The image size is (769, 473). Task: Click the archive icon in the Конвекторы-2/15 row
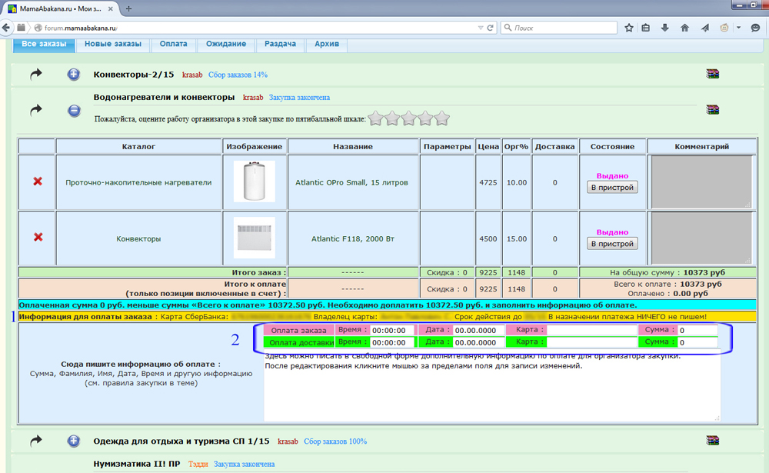point(713,75)
